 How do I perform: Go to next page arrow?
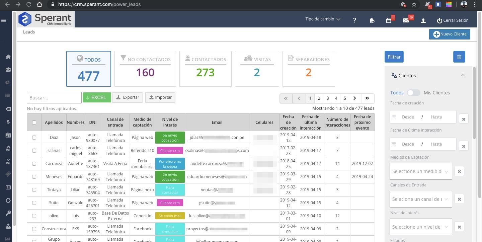point(355,98)
